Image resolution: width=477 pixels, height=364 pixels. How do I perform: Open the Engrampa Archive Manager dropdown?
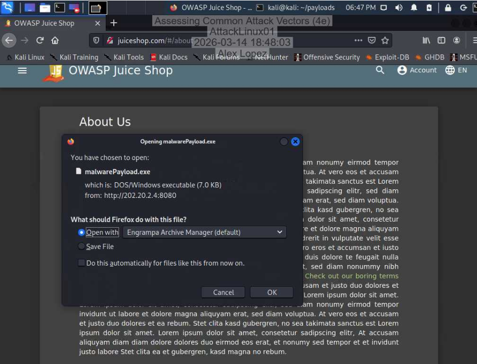click(204, 232)
